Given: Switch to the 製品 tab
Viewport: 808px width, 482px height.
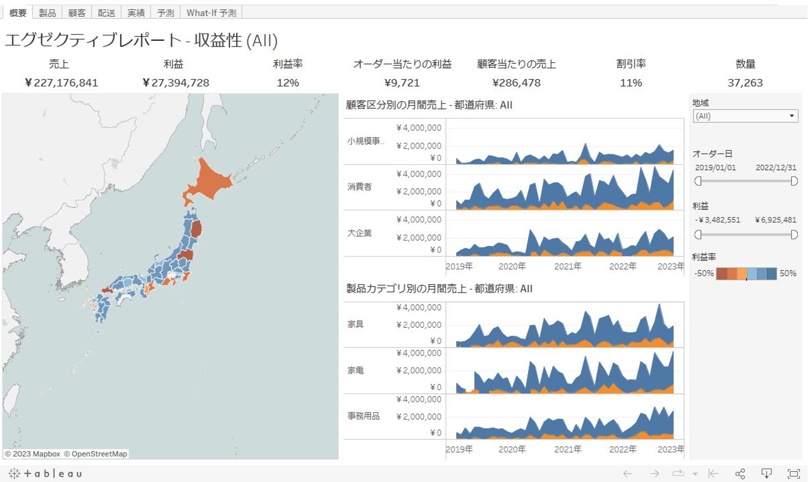Looking at the screenshot, I should tap(47, 12).
